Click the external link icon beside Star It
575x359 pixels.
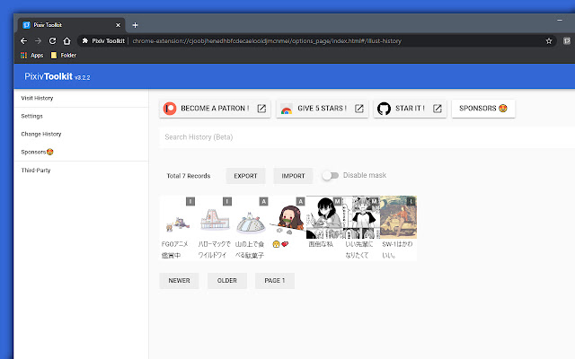437,109
